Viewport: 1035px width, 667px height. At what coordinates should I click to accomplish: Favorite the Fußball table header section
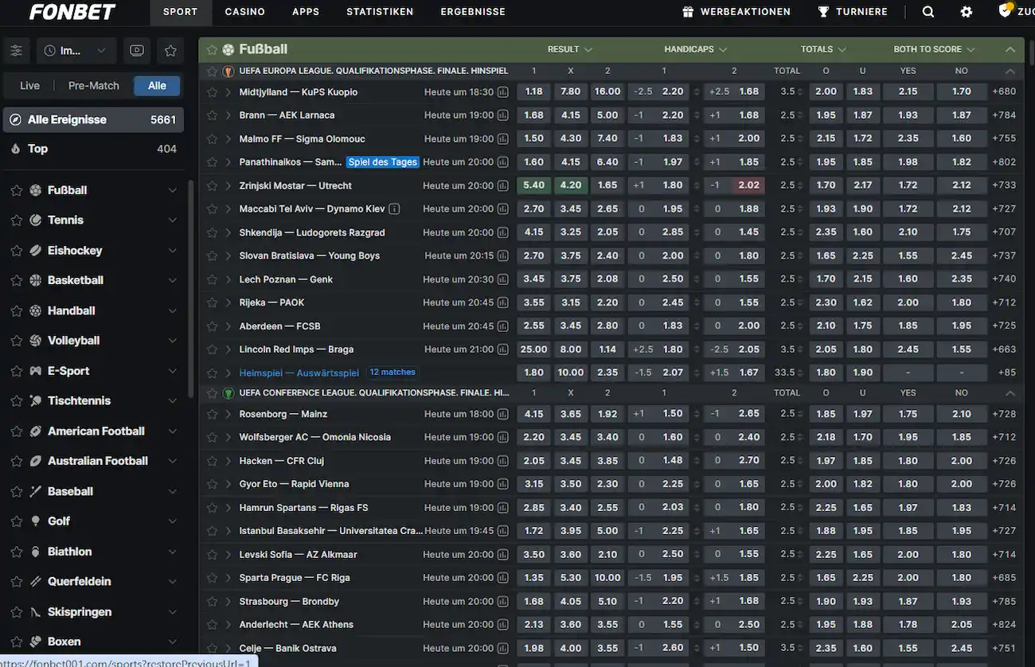[x=212, y=49]
